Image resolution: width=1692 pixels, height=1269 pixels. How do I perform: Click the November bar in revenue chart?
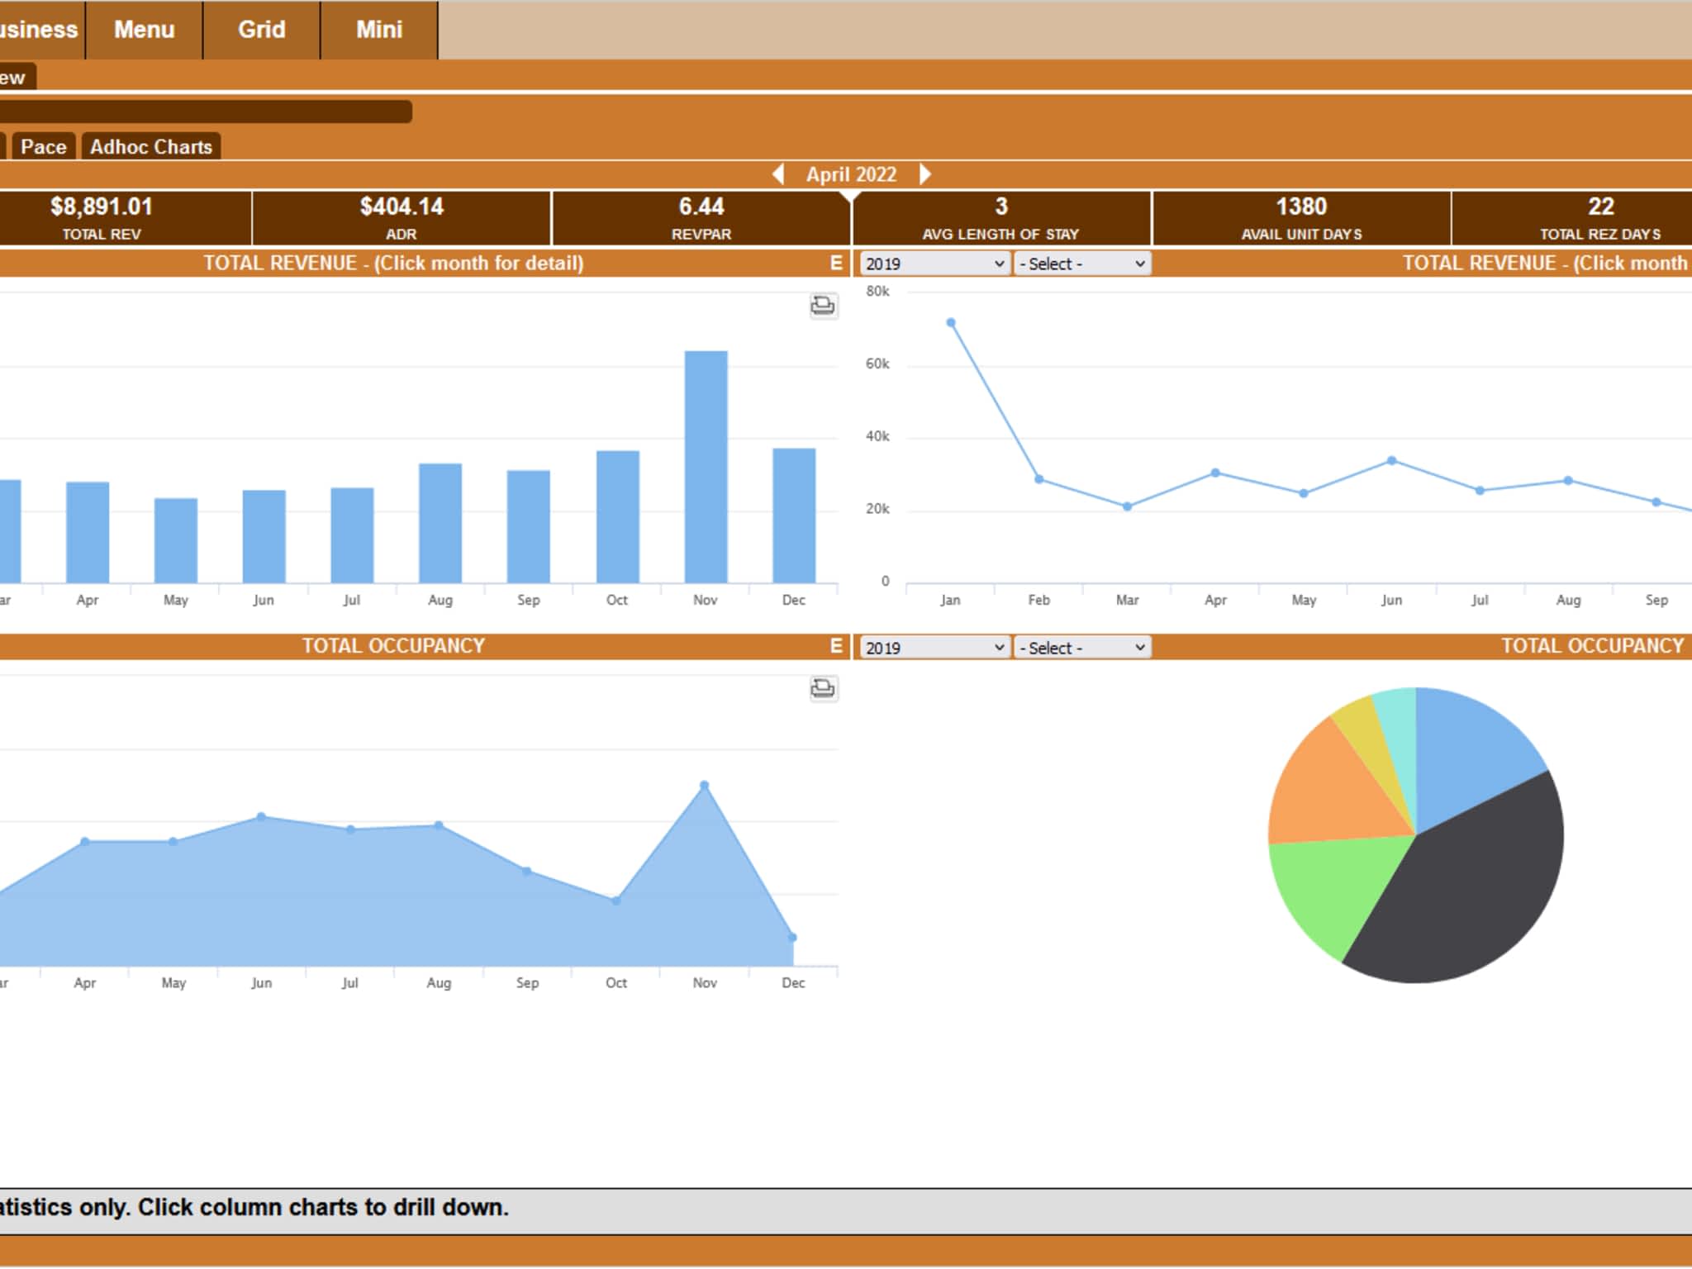706,467
